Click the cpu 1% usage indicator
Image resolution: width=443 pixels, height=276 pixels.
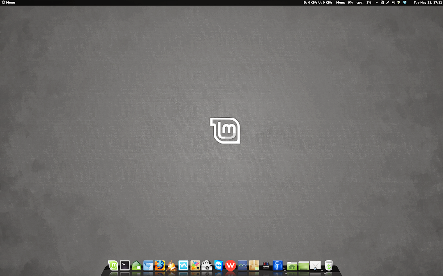[364, 2]
